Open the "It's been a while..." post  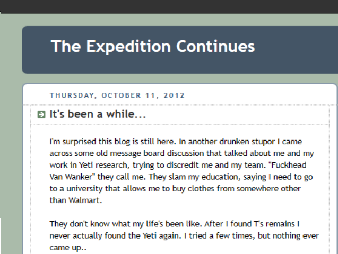[x=98, y=114]
